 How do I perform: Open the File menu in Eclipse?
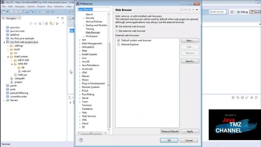pos(4,7)
